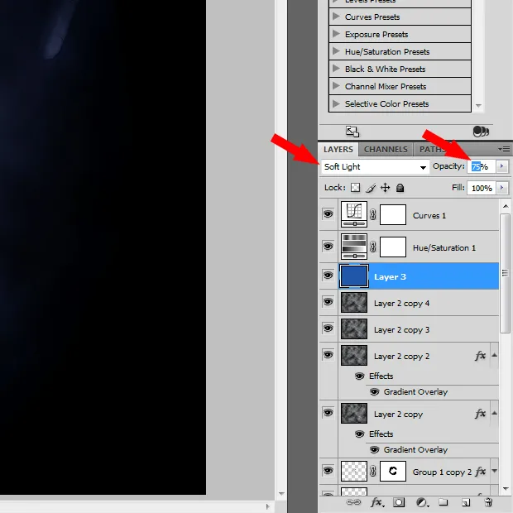This screenshot has height=513, width=513.
Task: Delete the selected layer with trash icon
Action: tap(488, 502)
